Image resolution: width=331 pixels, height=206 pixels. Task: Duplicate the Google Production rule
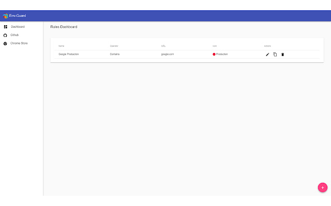coord(275,55)
